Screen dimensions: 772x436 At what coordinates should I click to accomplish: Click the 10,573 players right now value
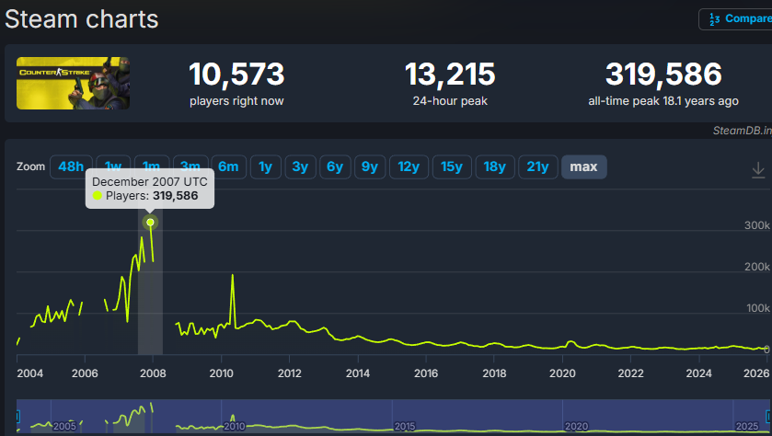click(236, 74)
